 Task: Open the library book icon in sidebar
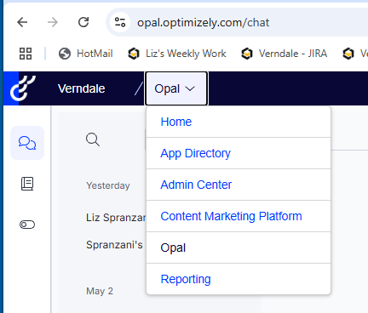tap(27, 184)
